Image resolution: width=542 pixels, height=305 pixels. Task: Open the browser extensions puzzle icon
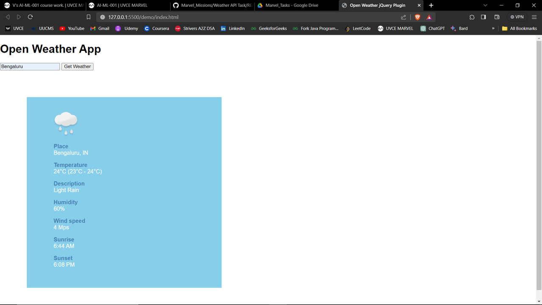click(x=472, y=17)
